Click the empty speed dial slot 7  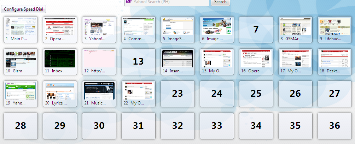(x=256, y=30)
